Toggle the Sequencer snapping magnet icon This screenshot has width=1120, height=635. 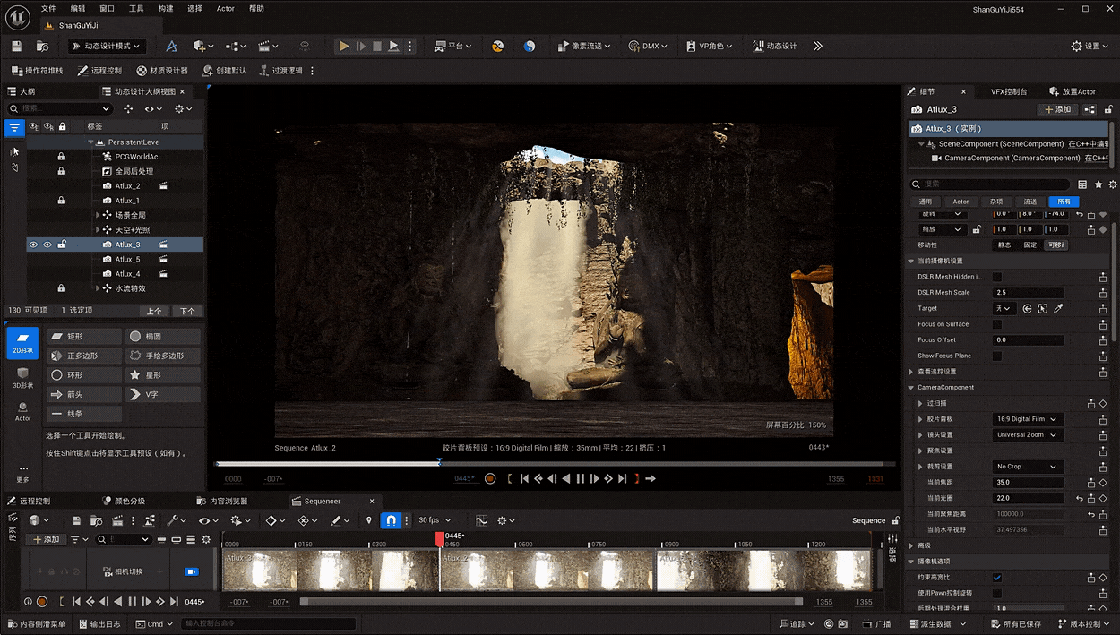[391, 520]
